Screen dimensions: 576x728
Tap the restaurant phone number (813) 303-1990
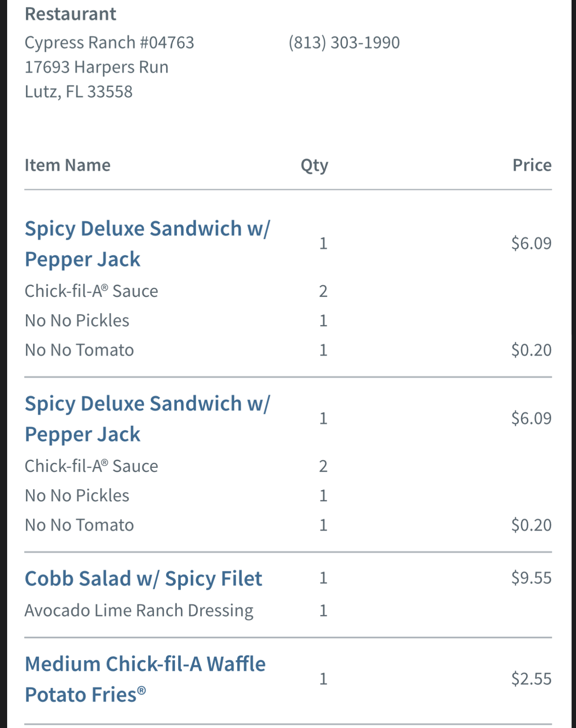point(344,43)
